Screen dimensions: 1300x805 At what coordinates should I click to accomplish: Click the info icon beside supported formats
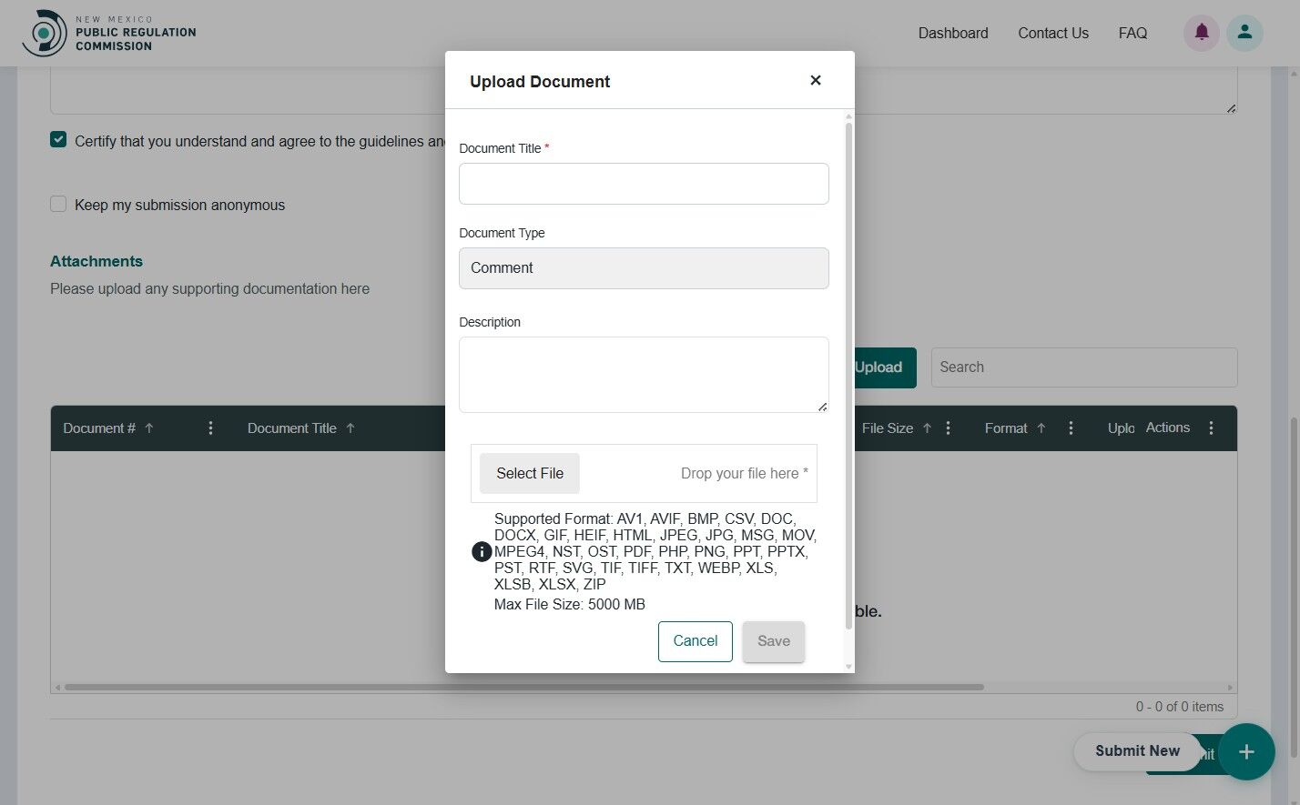coord(482,551)
